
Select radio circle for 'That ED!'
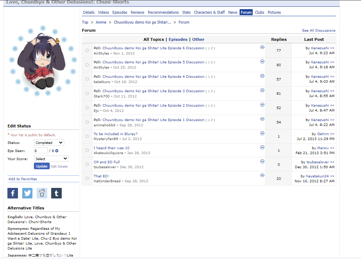pyautogui.click(x=87, y=178)
